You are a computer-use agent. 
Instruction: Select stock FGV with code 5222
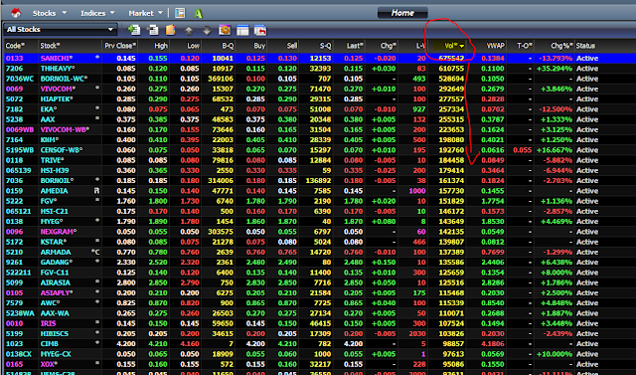[x=49, y=201]
